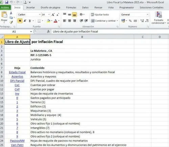169x147 pixels.
Task: Apply center horizontal alignment icon
Action: pyautogui.click(x=70, y=21)
